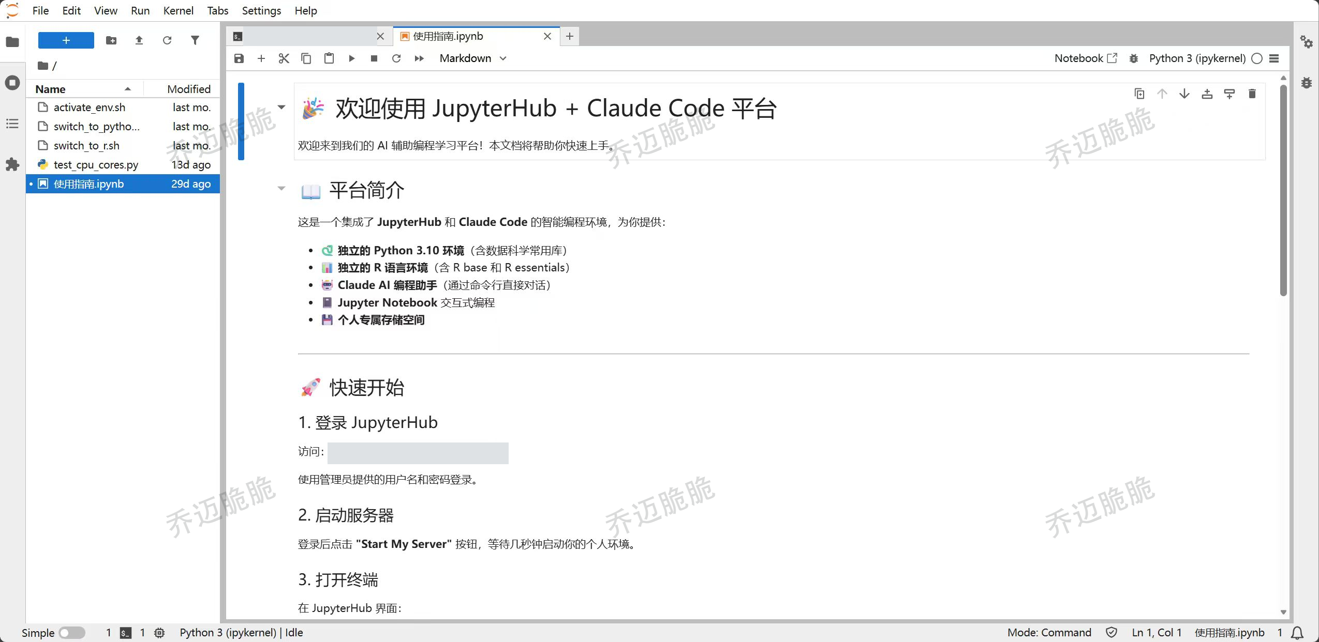Open the debugger bug sidebar icon
The width and height of the screenshot is (1319, 642).
pyautogui.click(x=1307, y=83)
